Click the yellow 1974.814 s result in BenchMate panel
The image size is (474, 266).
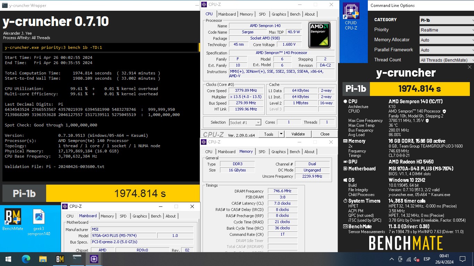point(420,89)
